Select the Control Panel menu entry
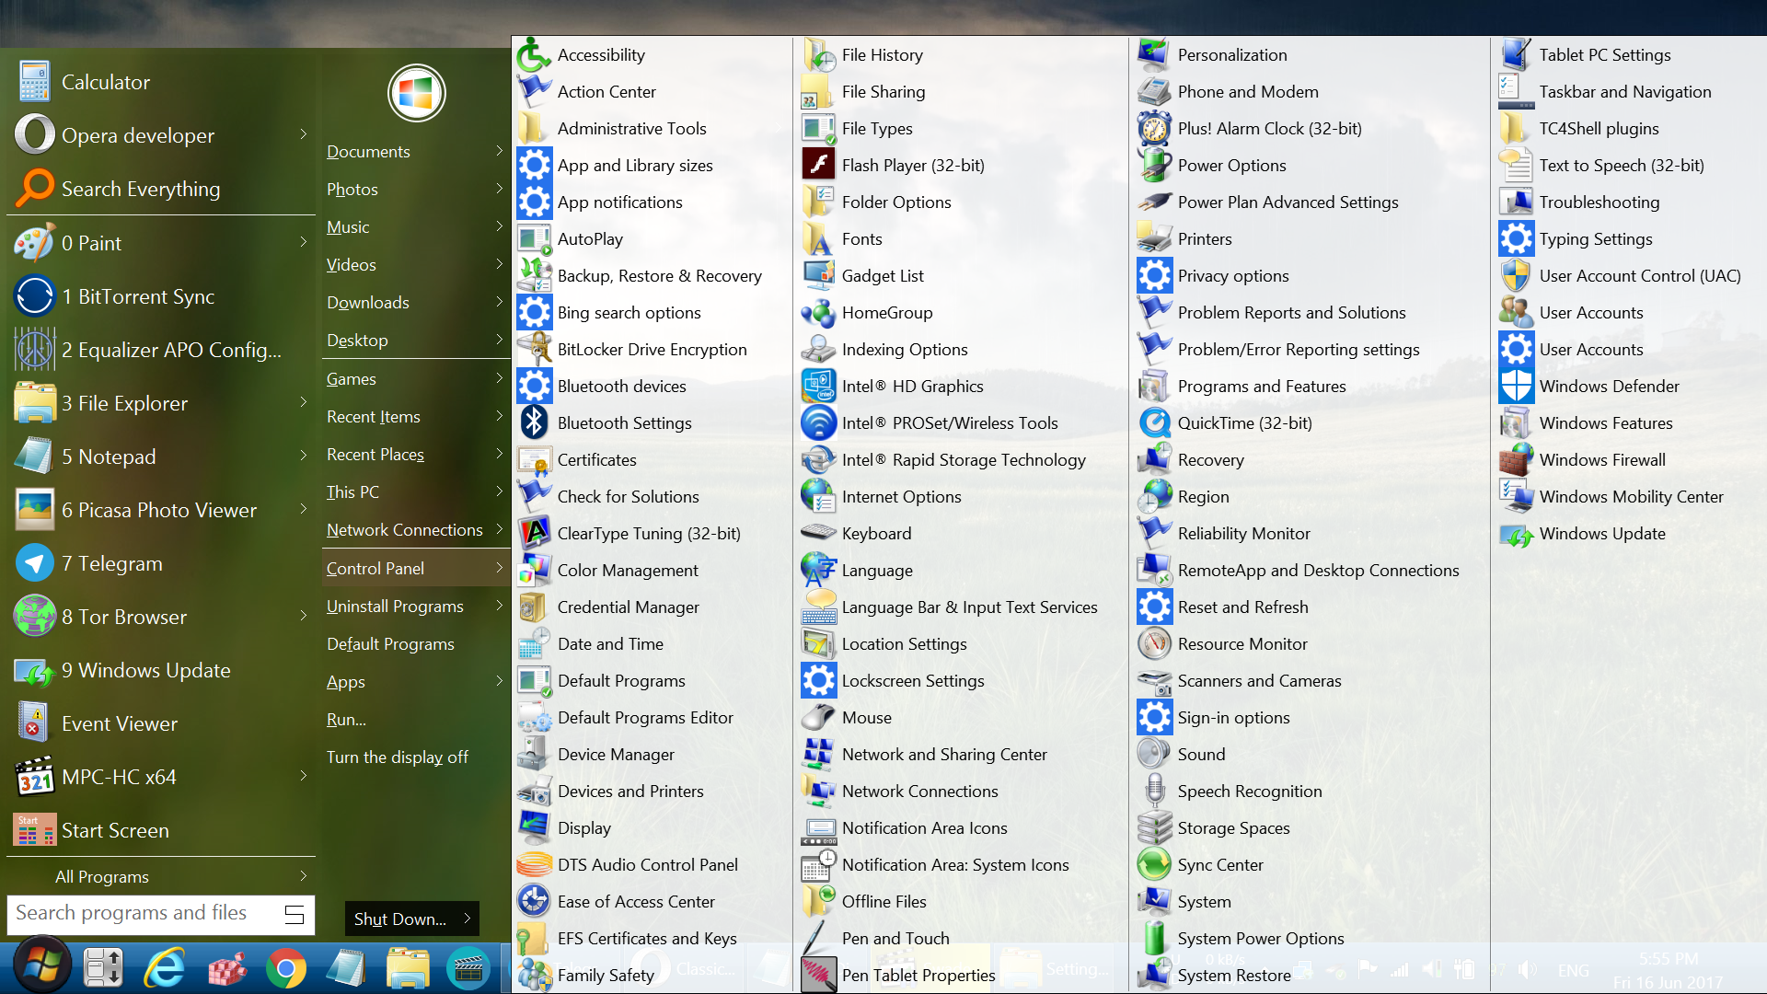1767x994 pixels. coord(375,569)
